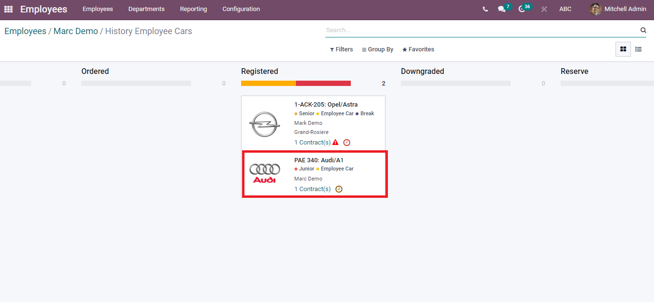The image size is (654, 302).
Task: Click the Reserve column header
Action: pyautogui.click(x=575, y=72)
